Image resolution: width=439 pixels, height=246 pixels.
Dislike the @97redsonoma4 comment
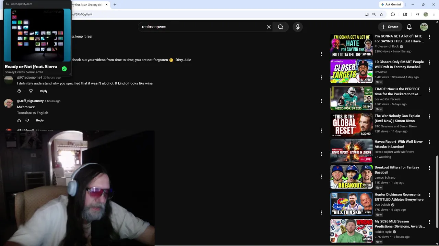coord(31,91)
